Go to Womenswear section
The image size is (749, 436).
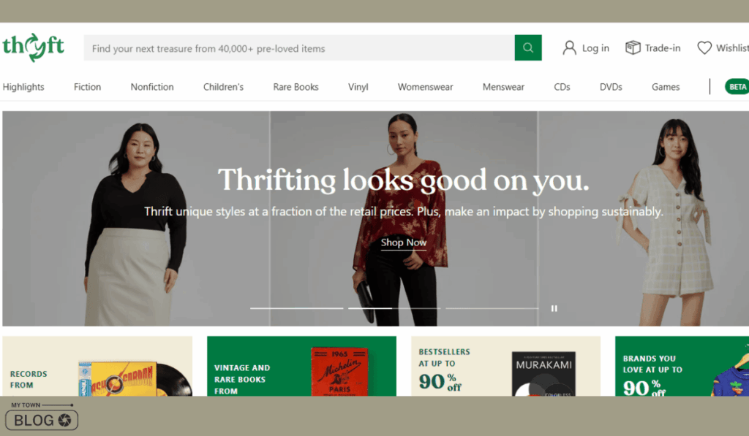coord(425,87)
